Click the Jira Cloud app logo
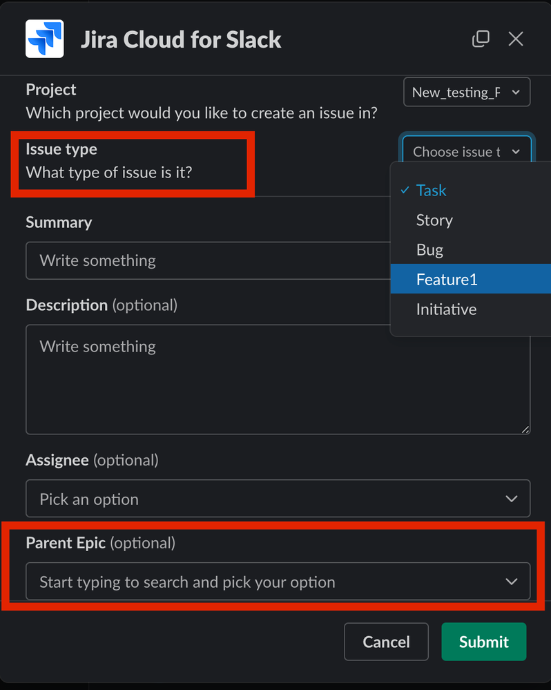The width and height of the screenshot is (551, 690). pos(45,39)
